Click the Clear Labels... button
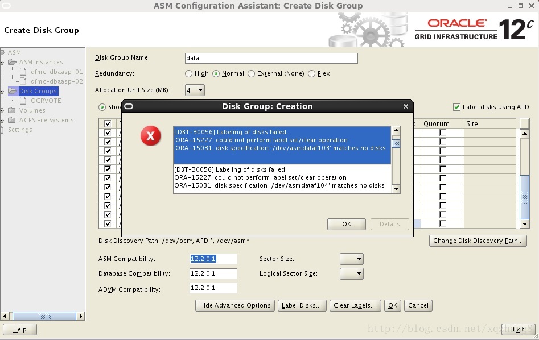Viewport: 539px width, 340px height. click(x=355, y=305)
